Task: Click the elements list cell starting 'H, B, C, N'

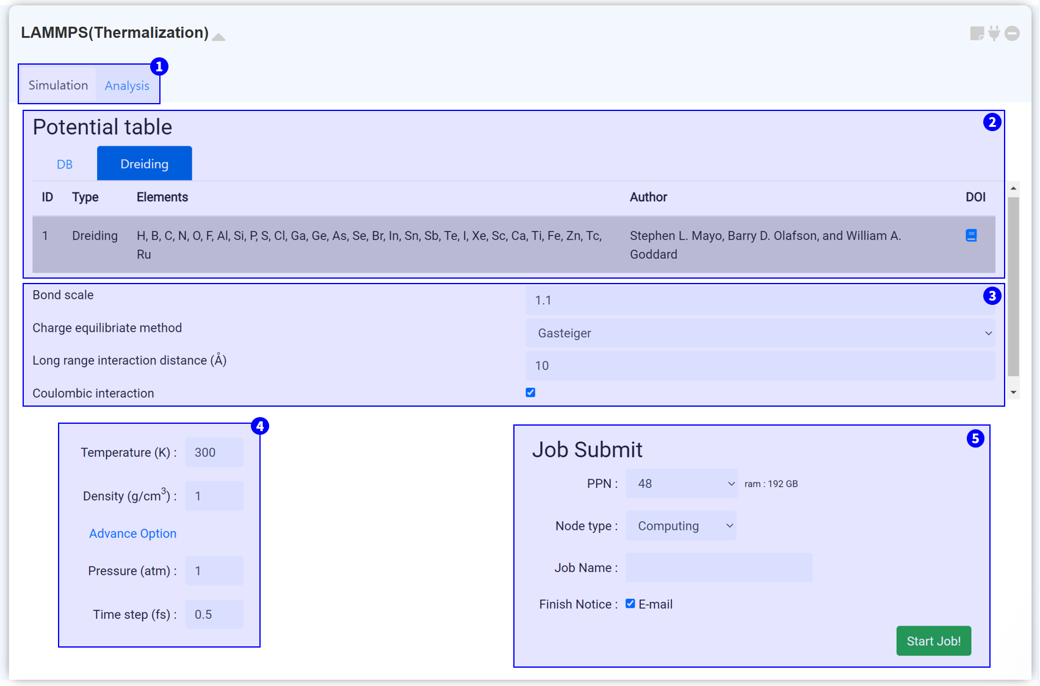Action: [369, 245]
